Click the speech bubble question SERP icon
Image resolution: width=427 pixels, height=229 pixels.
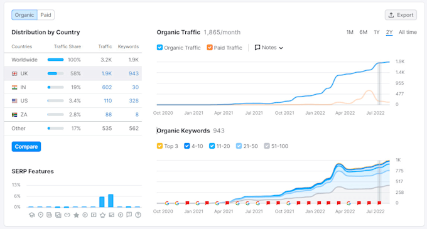pos(129,215)
